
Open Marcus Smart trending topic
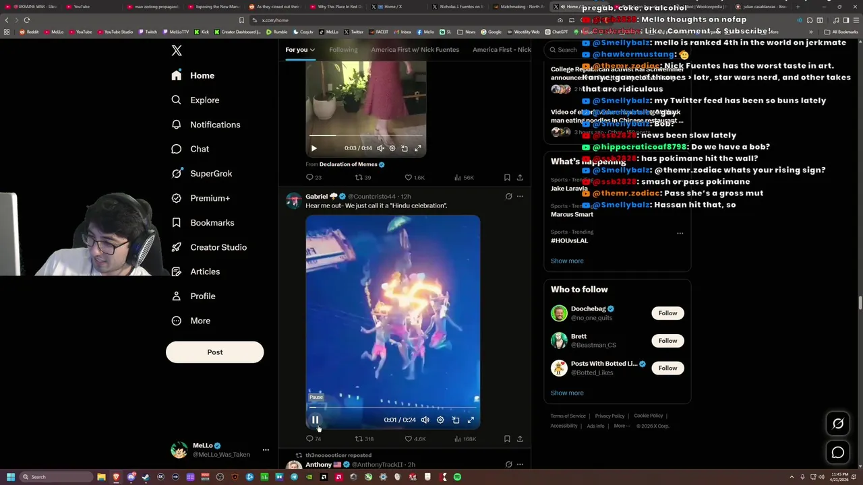tap(572, 214)
